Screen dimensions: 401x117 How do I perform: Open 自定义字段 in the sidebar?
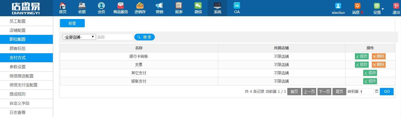pos(26,103)
